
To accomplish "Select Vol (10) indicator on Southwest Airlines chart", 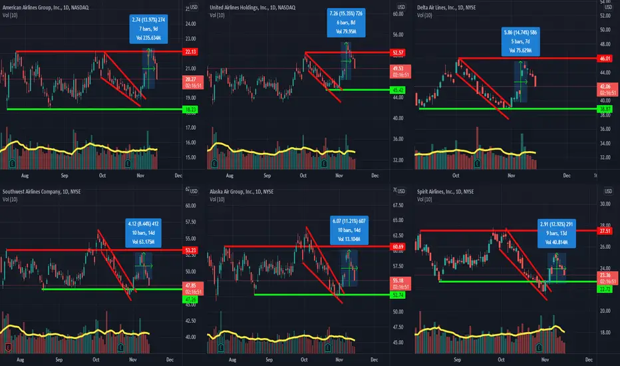I will click(x=10, y=199).
